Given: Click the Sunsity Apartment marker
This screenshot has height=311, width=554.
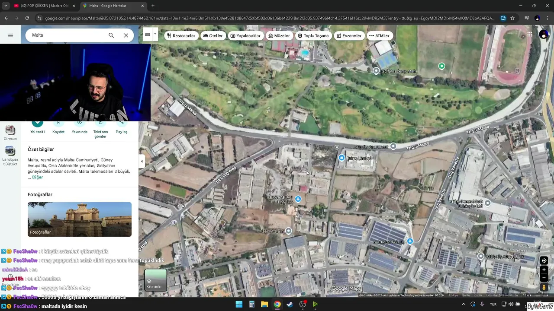Looking at the screenshot, I should pyautogui.click(x=393, y=146).
